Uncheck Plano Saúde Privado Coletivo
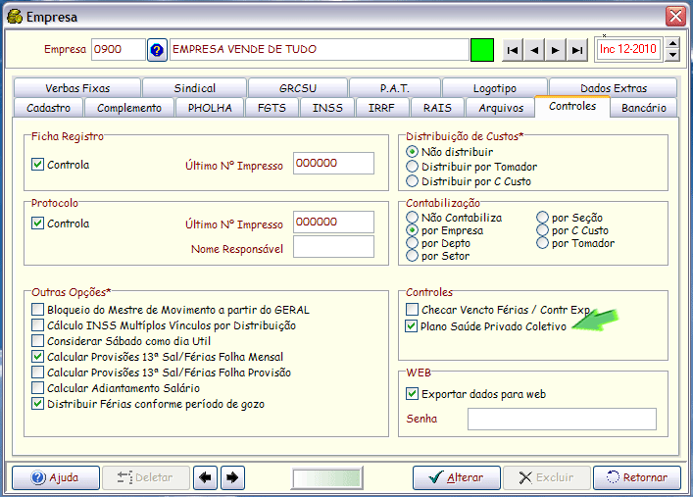 (412, 326)
